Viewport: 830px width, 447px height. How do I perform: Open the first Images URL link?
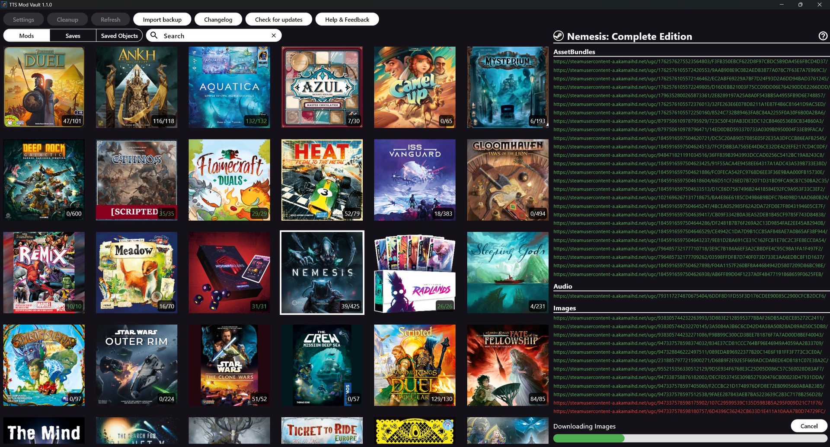click(x=689, y=318)
